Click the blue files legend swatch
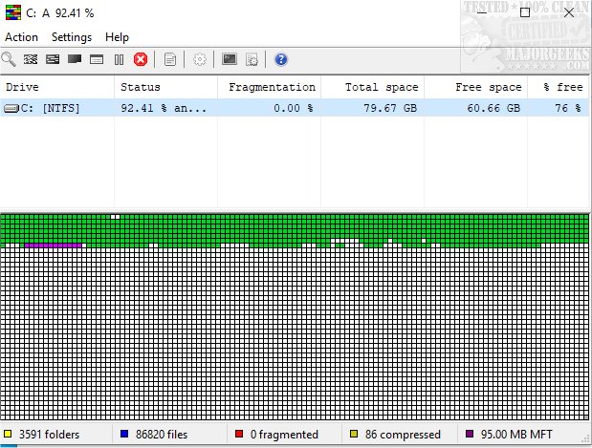Image resolution: width=592 pixels, height=448 pixels. click(x=124, y=434)
